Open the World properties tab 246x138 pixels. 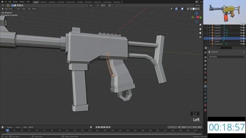click(x=205, y=72)
